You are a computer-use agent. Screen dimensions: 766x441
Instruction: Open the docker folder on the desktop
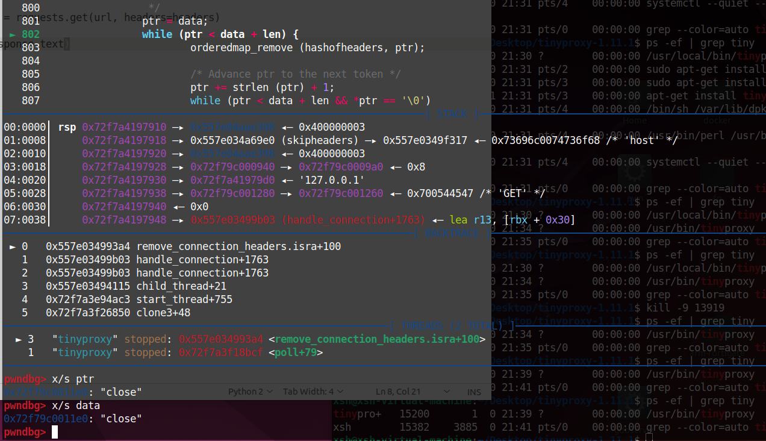[717, 120]
